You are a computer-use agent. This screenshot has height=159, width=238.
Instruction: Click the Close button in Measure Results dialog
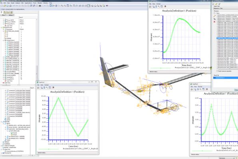(236, 90)
